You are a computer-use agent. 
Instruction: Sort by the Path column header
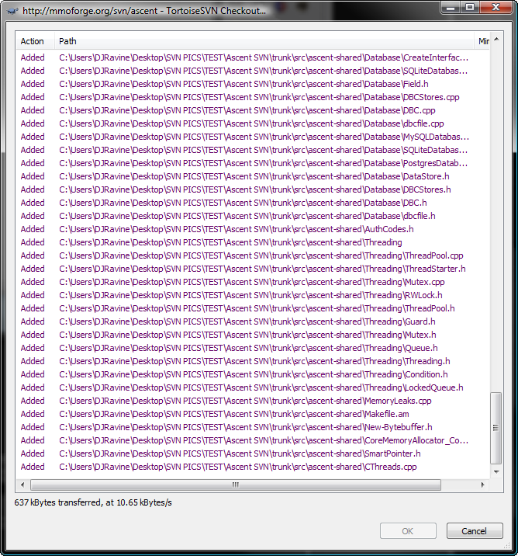pos(264,41)
